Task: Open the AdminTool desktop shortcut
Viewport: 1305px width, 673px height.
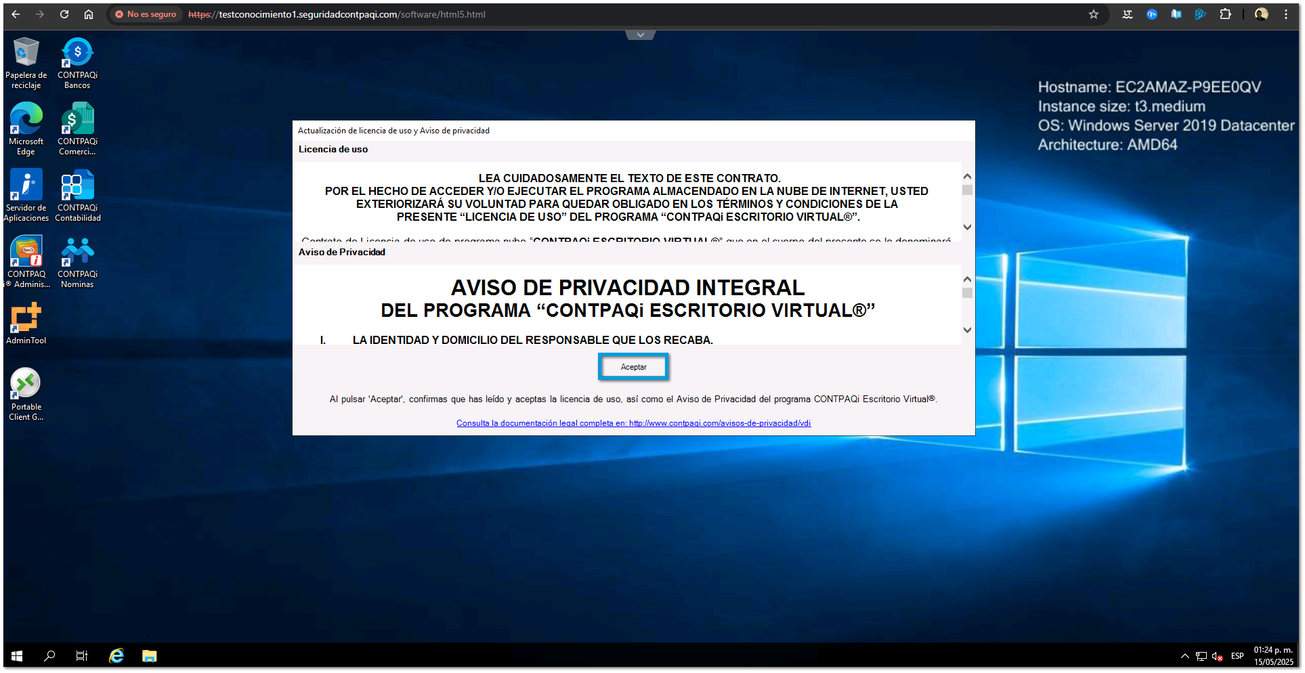Action: click(26, 324)
